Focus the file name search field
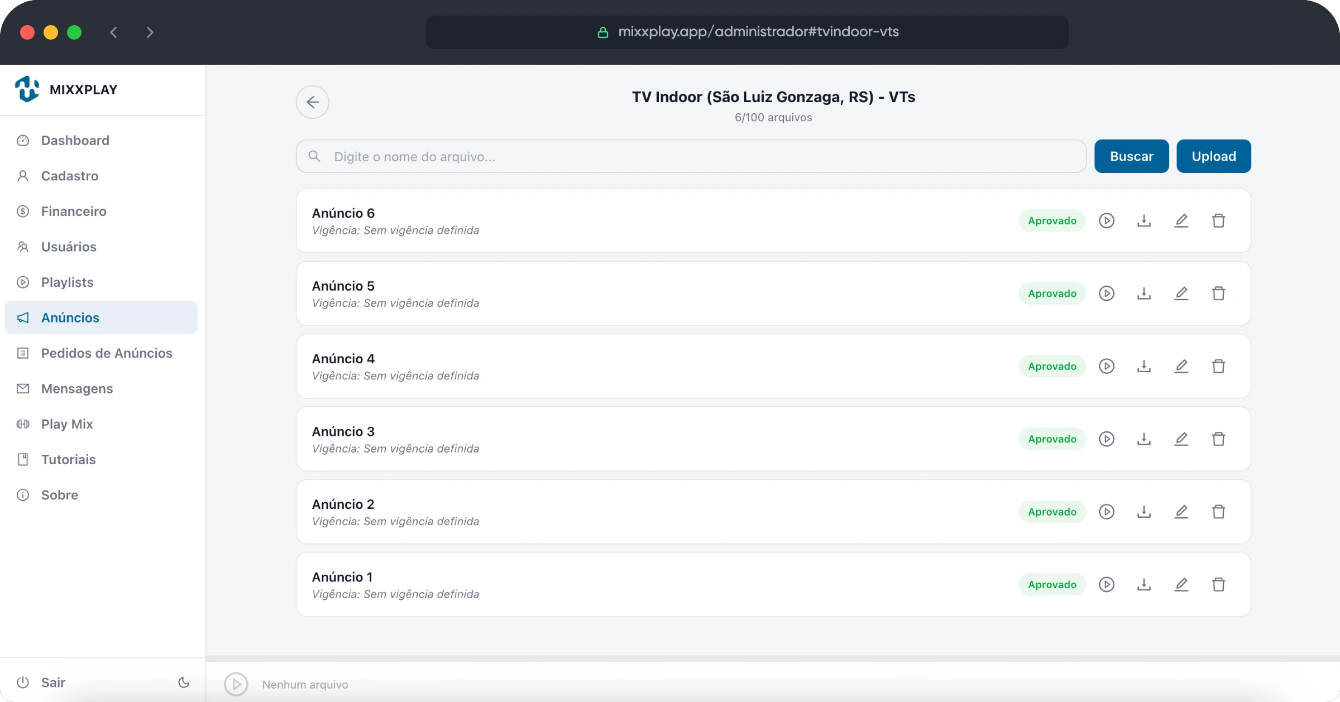 [691, 156]
